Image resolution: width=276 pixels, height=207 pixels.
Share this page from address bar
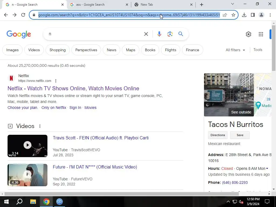225,15
